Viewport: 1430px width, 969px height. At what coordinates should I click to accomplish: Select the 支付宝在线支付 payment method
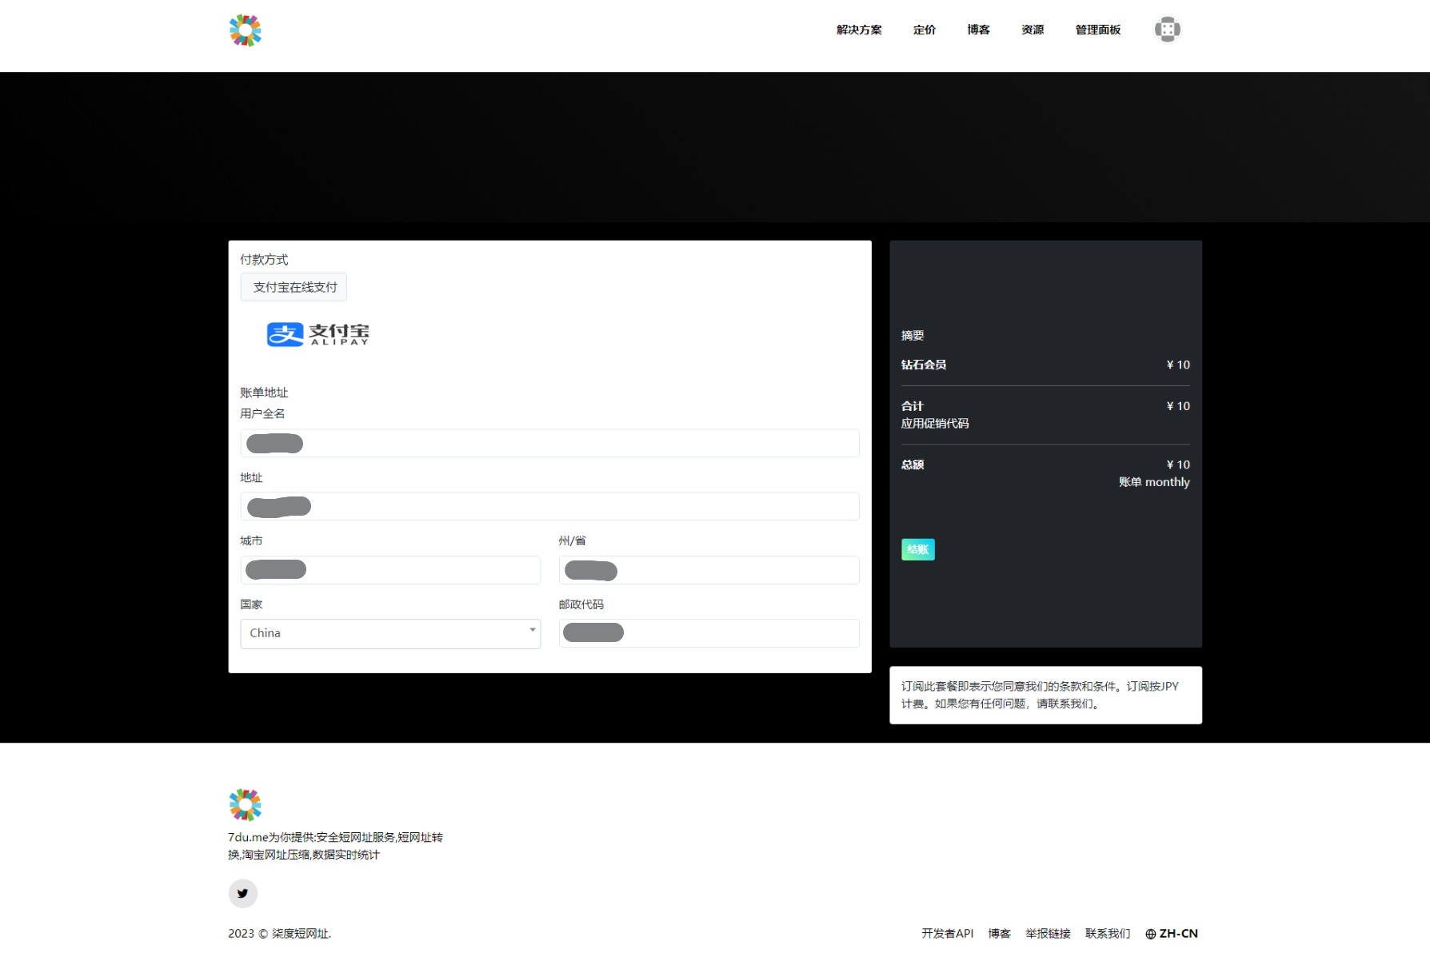293,287
